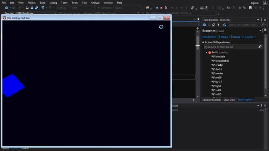The image size is (269, 151).
Task: Click the Show Next Statement toolbar icon
Action: (x=172, y=8)
